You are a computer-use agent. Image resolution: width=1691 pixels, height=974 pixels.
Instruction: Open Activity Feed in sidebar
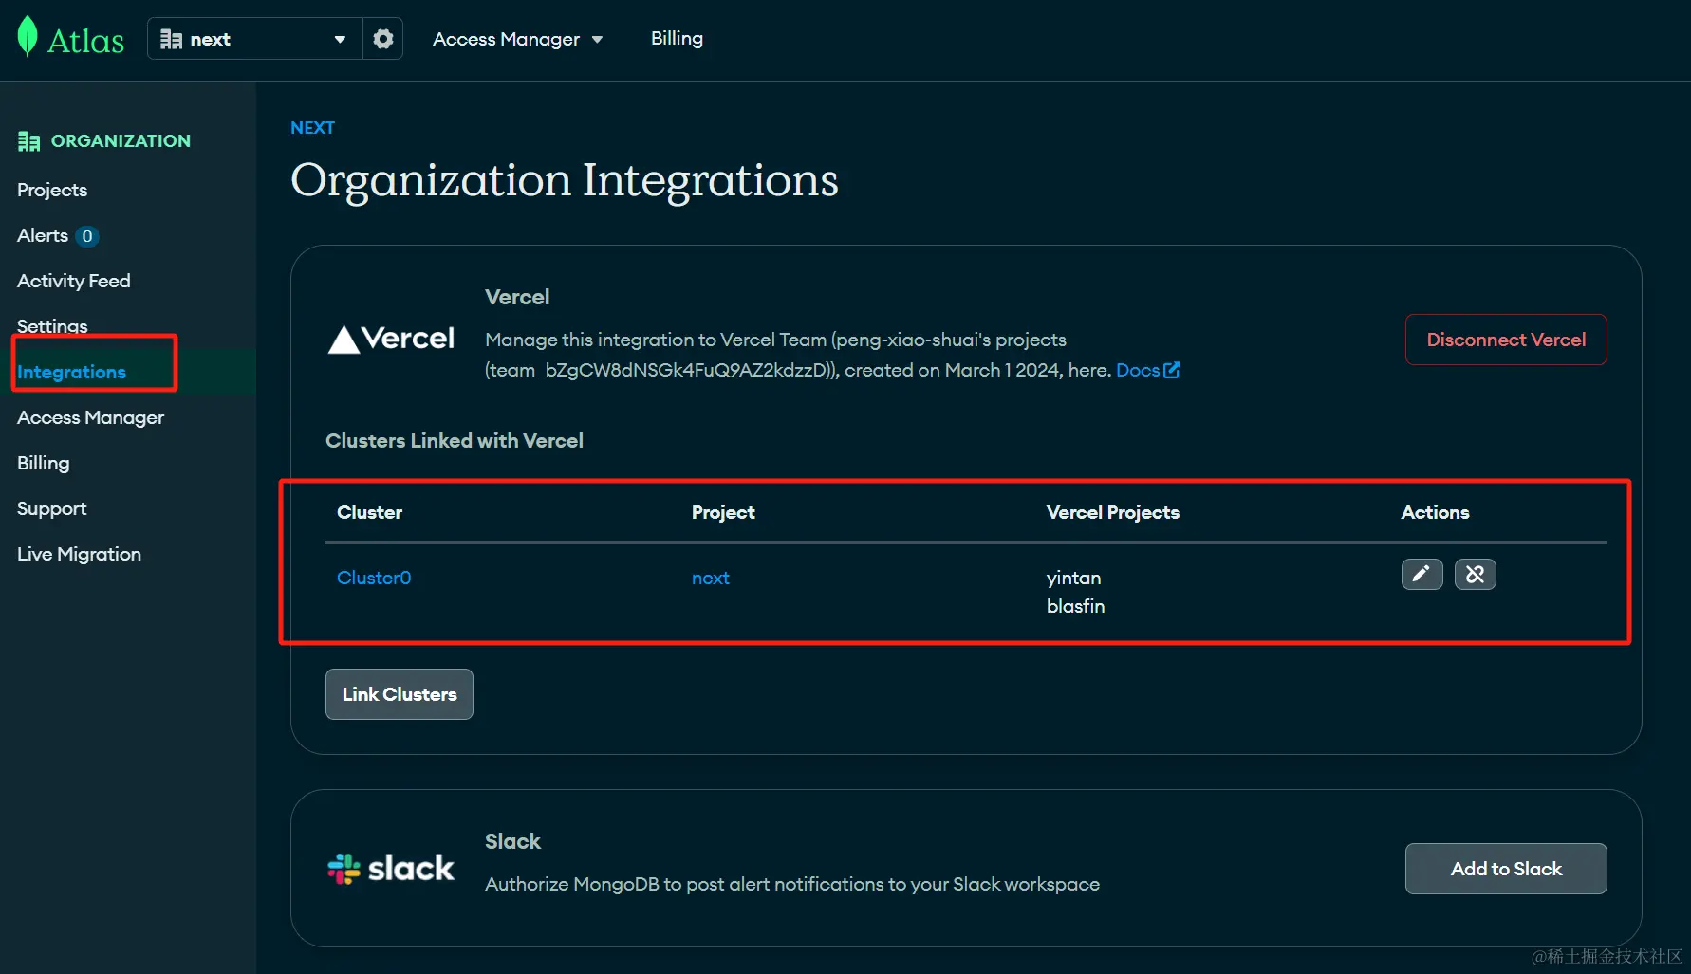tap(74, 281)
